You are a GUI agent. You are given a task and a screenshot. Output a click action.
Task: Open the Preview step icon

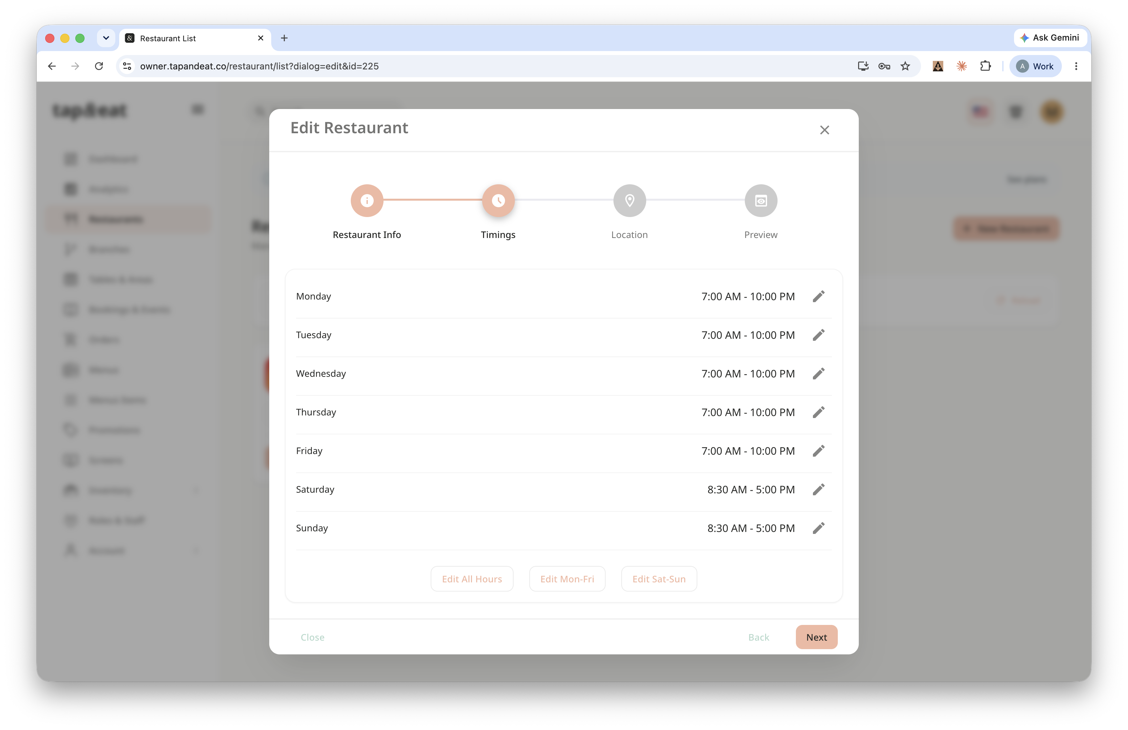coord(761,200)
